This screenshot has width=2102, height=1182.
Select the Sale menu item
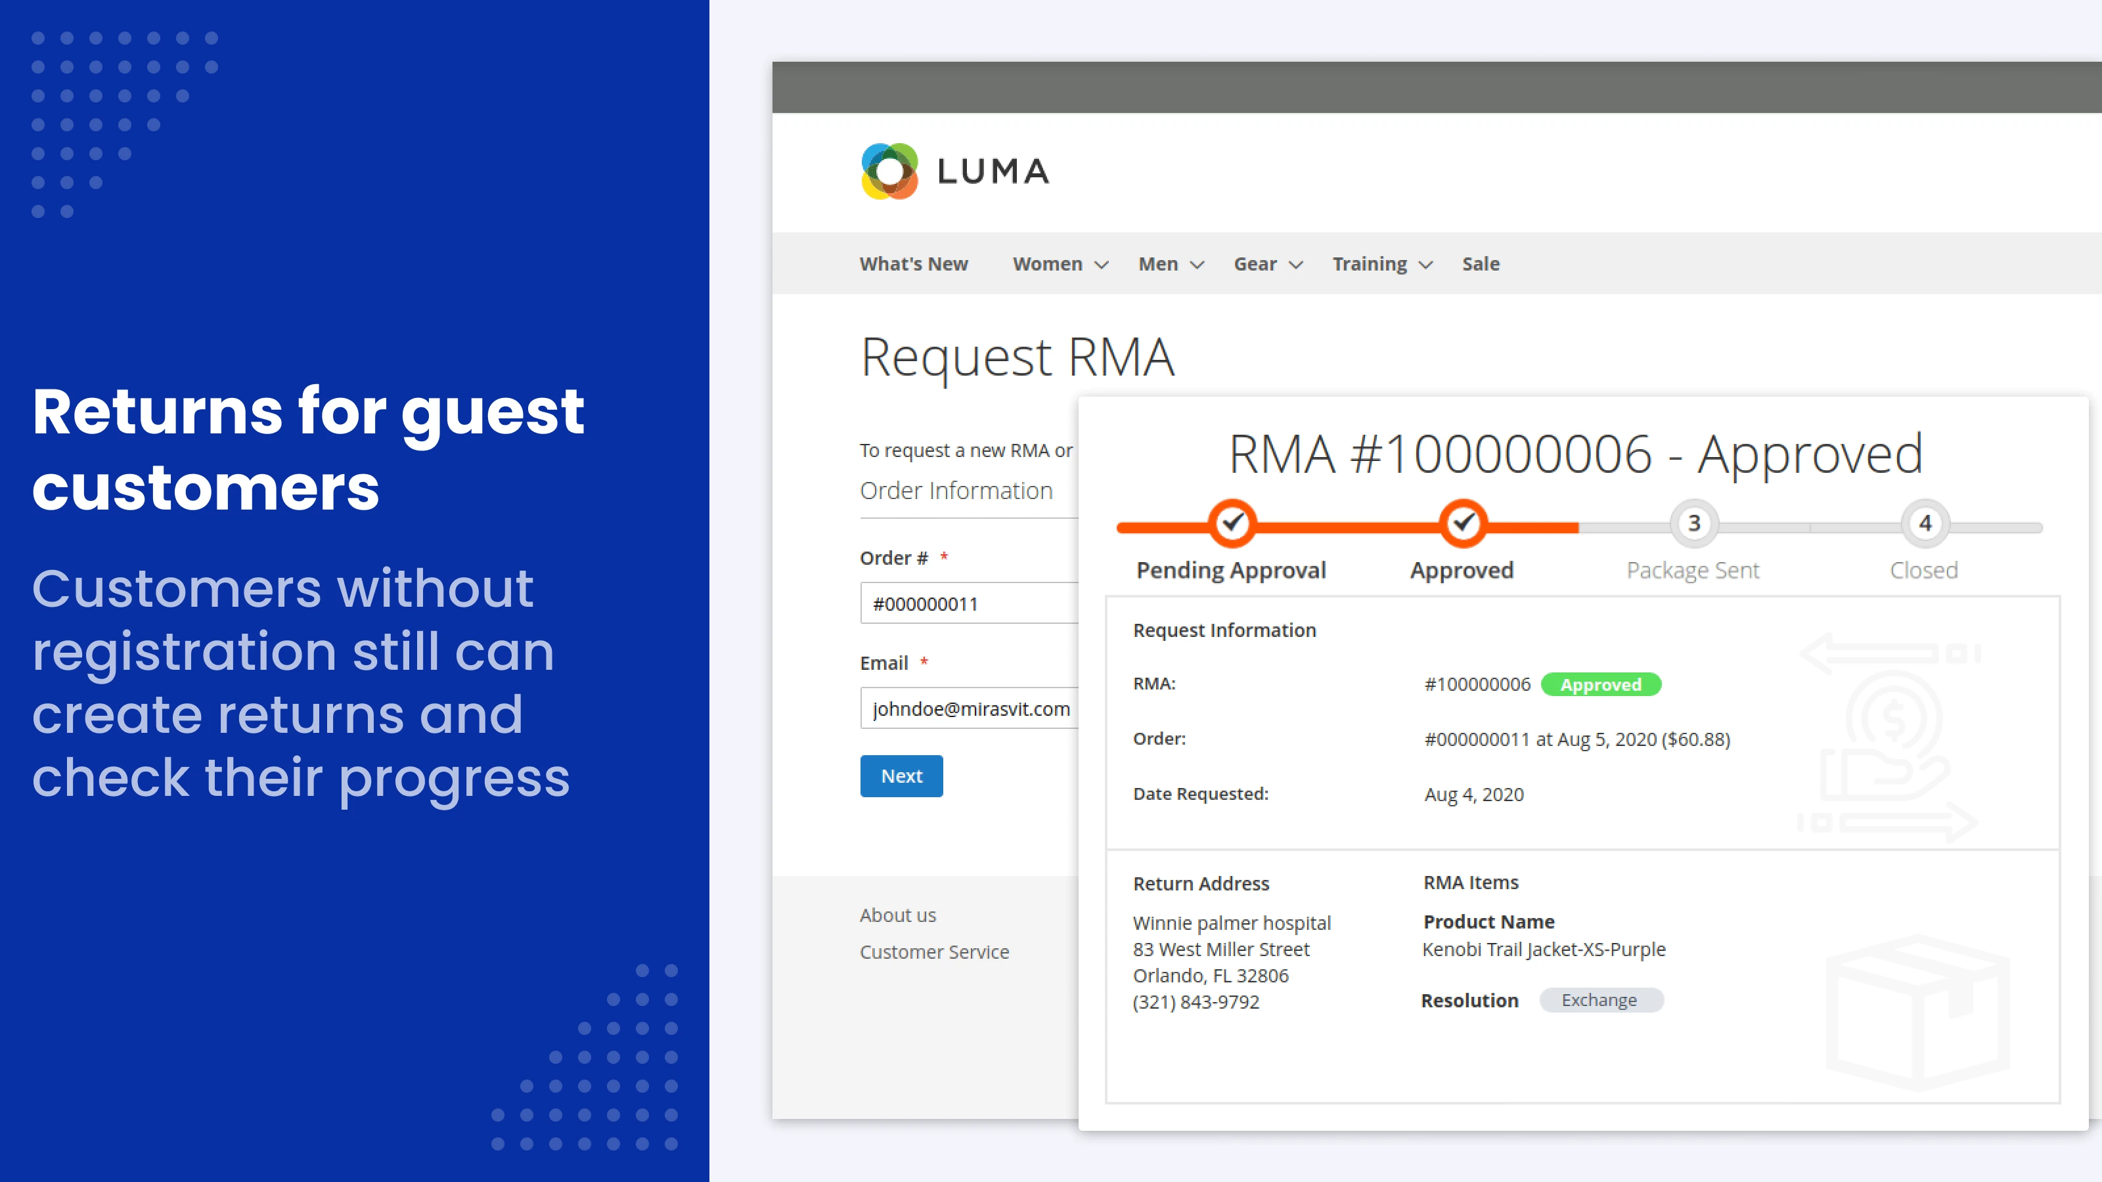pos(1480,263)
